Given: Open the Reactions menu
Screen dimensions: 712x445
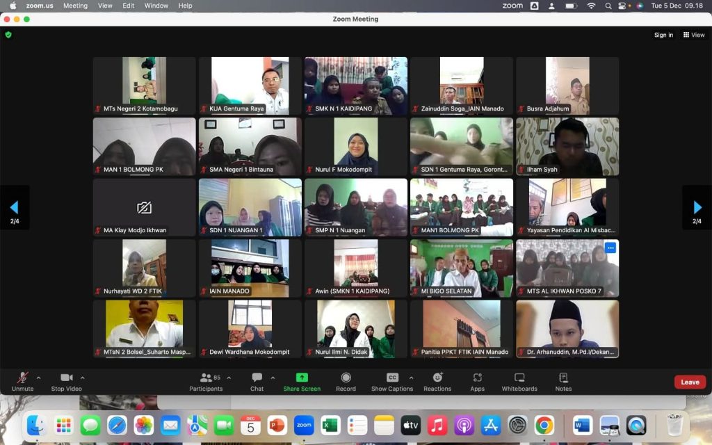Looking at the screenshot, I should click(x=437, y=380).
